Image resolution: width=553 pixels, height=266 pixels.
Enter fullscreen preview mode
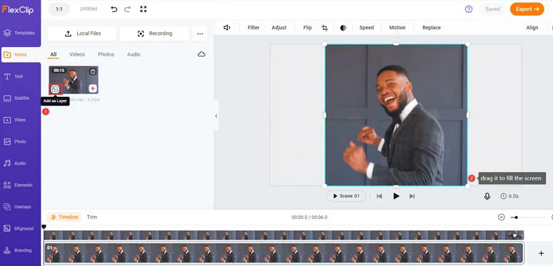tap(143, 9)
